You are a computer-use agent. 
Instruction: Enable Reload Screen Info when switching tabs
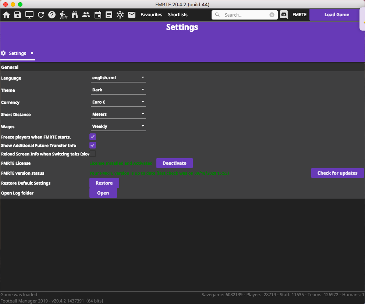pyautogui.click(x=93, y=154)
